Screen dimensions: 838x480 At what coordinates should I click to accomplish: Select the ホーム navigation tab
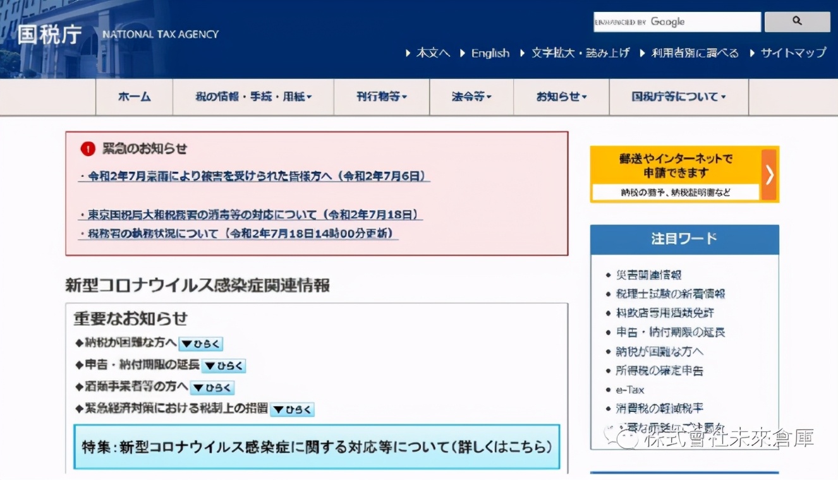click(x=133, y=97)
